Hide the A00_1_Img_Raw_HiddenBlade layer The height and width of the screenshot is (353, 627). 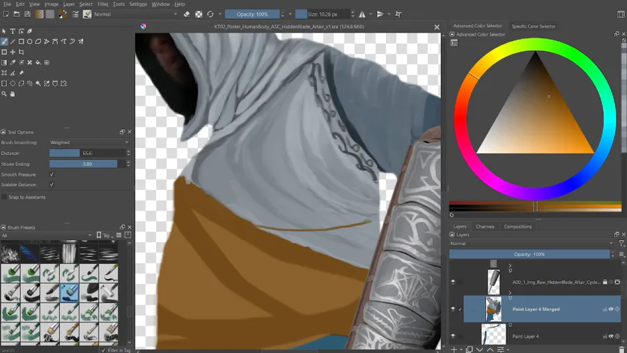point(453,282)
